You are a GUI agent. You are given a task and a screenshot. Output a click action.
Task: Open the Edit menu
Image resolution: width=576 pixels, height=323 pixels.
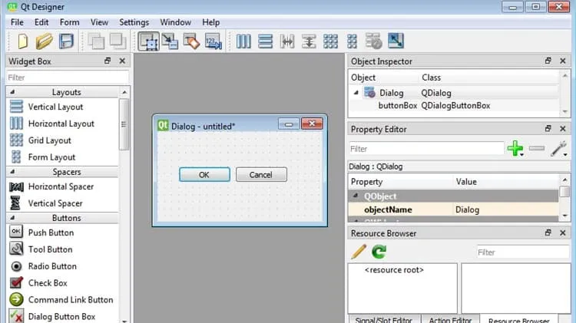pyautogui.click(x=41, y=22)
